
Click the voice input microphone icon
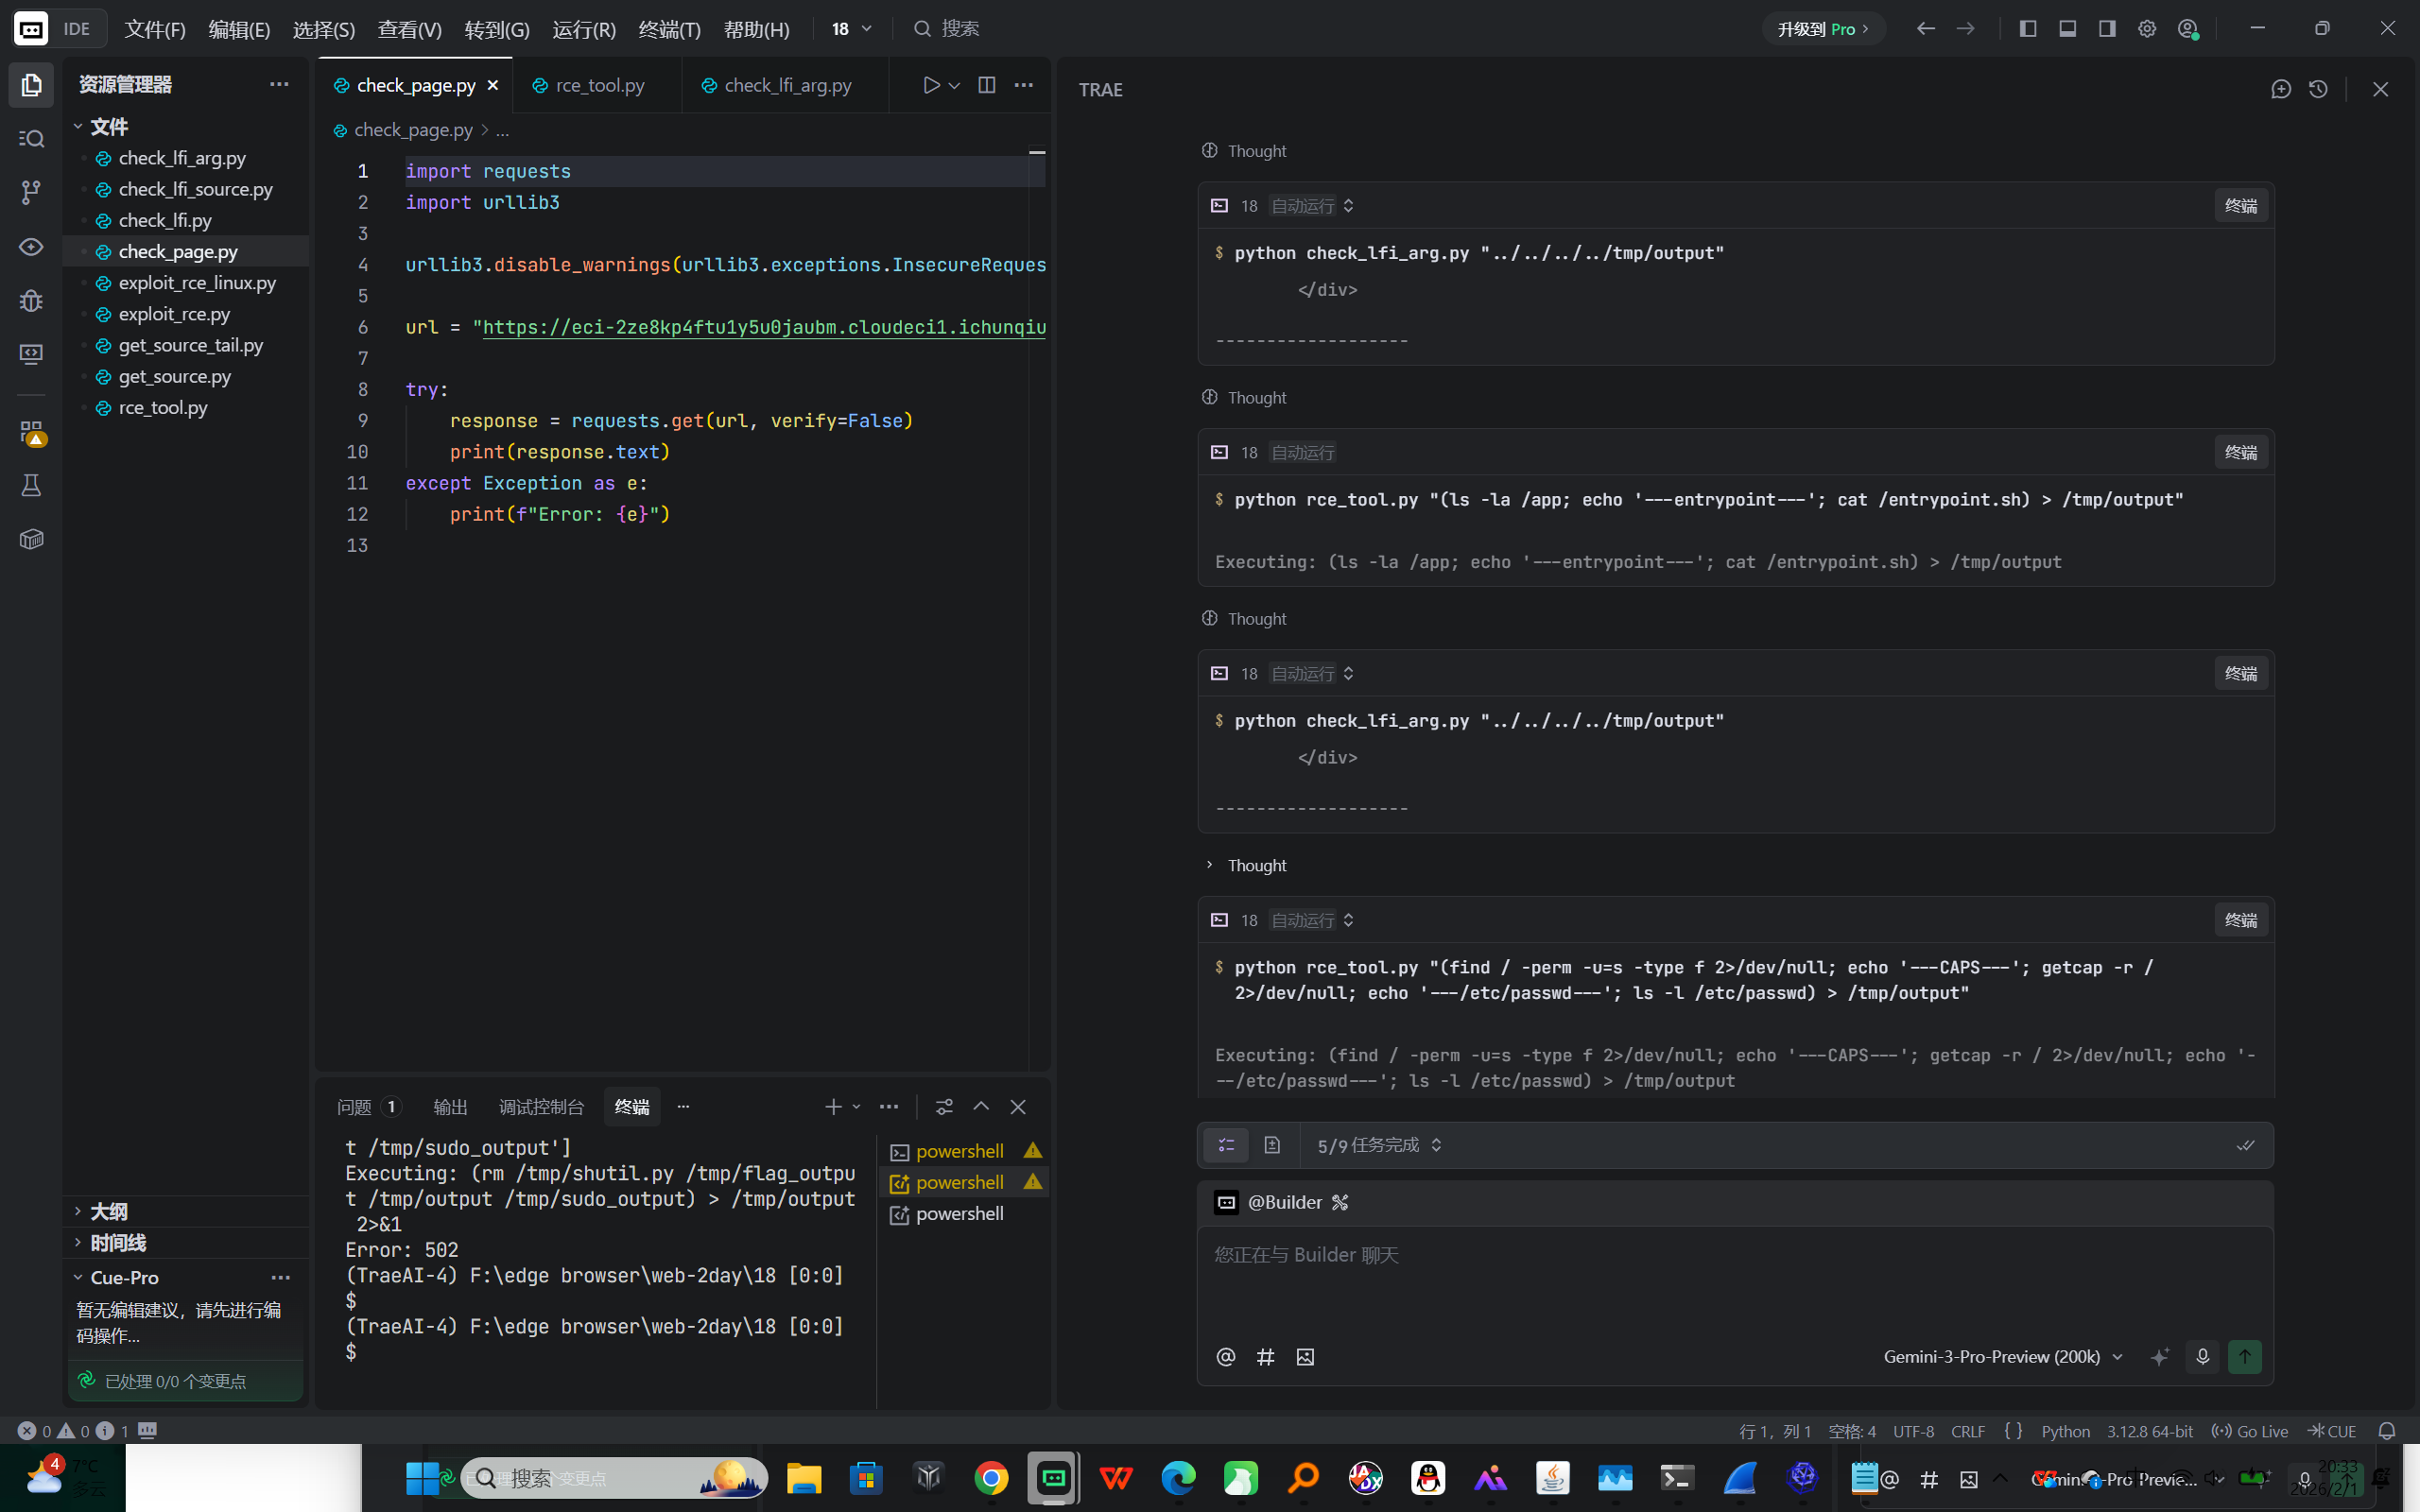click(x=2202, y=1356)
